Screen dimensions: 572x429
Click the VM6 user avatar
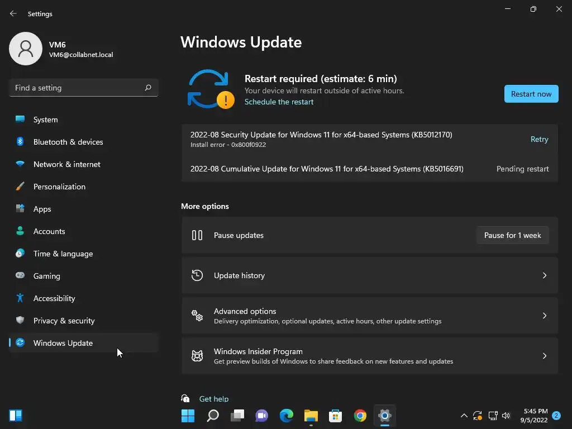(x=26, y=49)
